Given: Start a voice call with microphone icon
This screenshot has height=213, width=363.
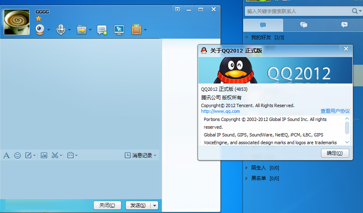Looking at the screenshot, I should (x=61, y=29).
